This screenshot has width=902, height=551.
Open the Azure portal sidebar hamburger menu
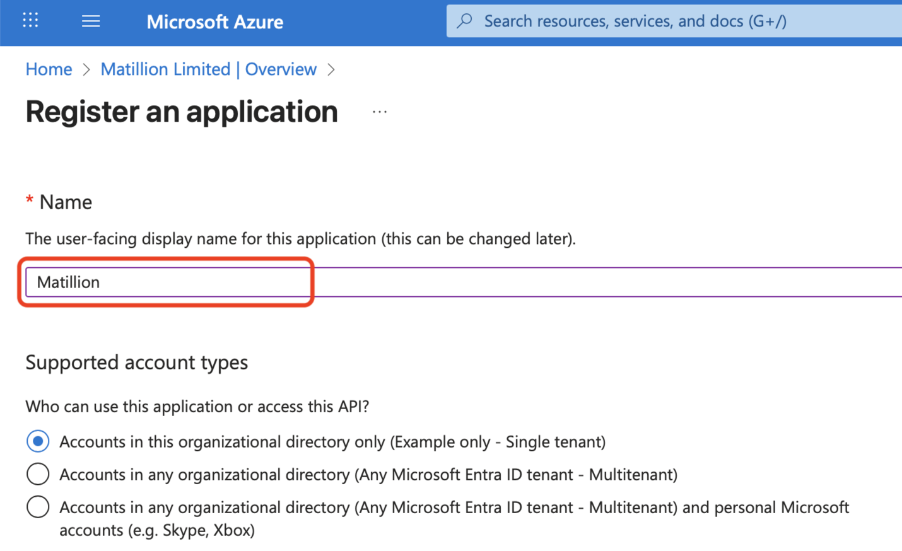point(90,21)
